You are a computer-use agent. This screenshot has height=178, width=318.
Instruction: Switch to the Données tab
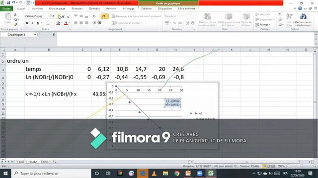94,8
